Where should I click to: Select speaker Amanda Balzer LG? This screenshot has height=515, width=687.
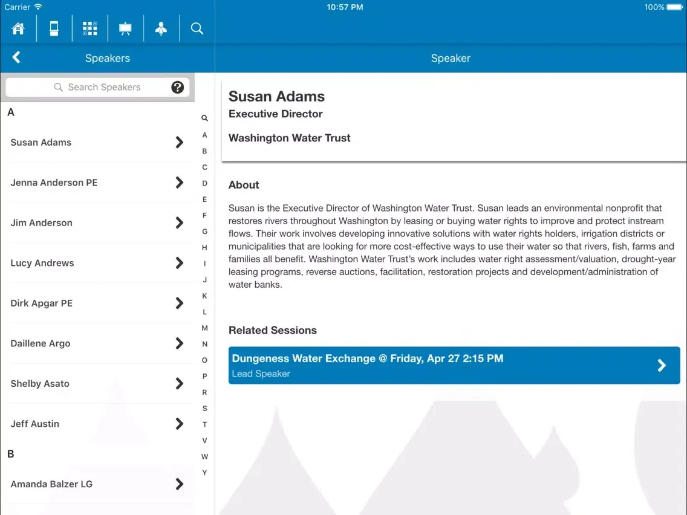97,484
